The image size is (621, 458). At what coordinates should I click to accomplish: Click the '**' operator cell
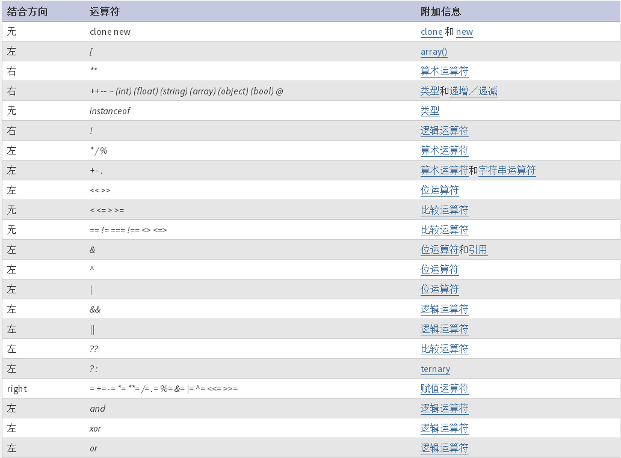click(94, 70)
